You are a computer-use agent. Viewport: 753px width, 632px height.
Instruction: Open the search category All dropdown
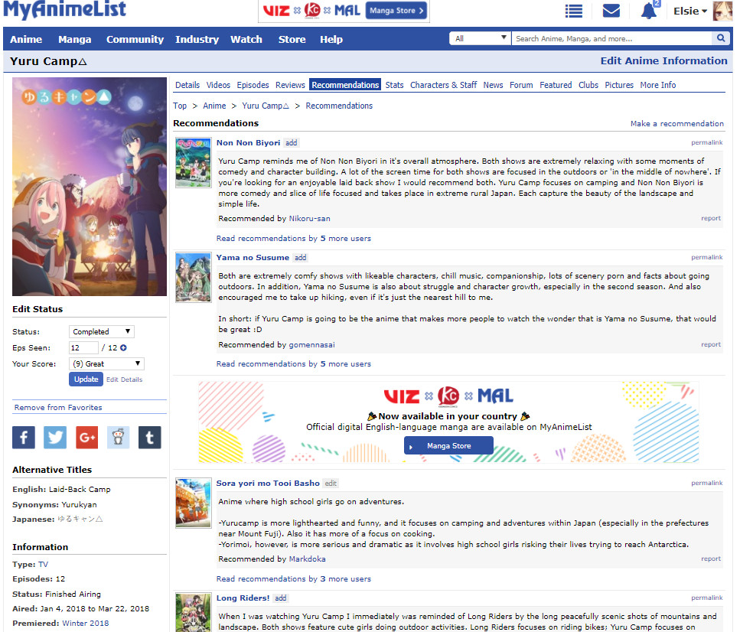pos(481,38)
